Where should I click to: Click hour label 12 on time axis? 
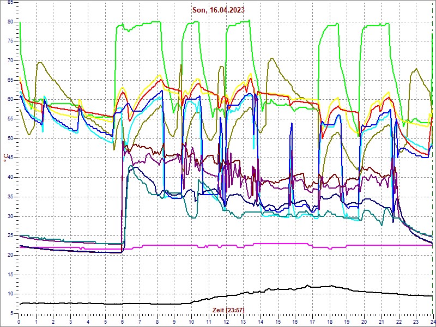click(x=226, y=322)
